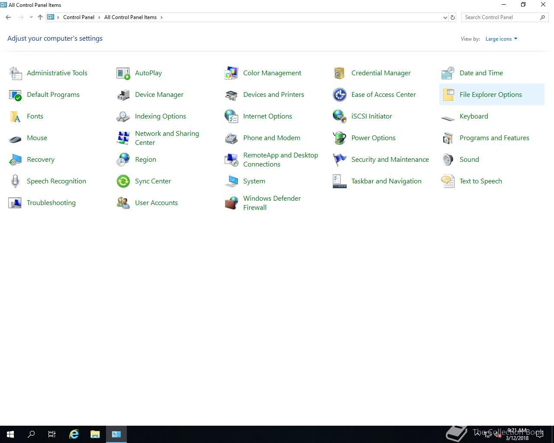Open the RemoteApp and Desktop Connections icon
The width and height of the screenshot is (554, 443).
coord(232,160)
